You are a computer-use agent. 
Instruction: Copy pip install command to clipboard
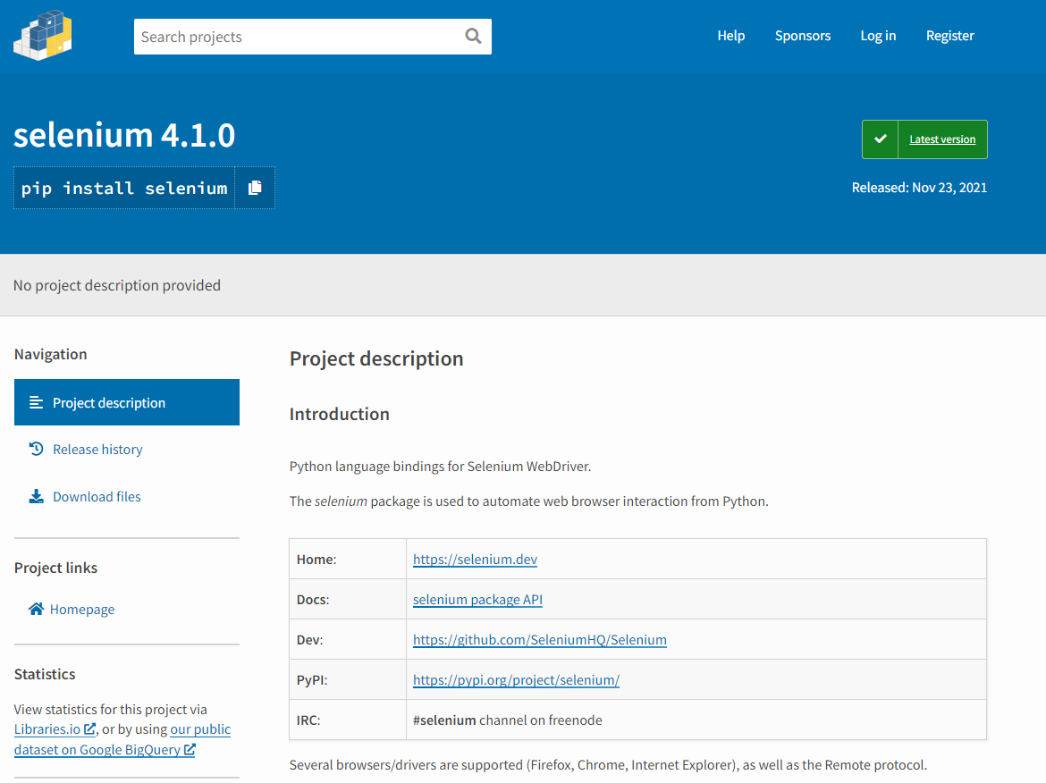click(255, 188)
